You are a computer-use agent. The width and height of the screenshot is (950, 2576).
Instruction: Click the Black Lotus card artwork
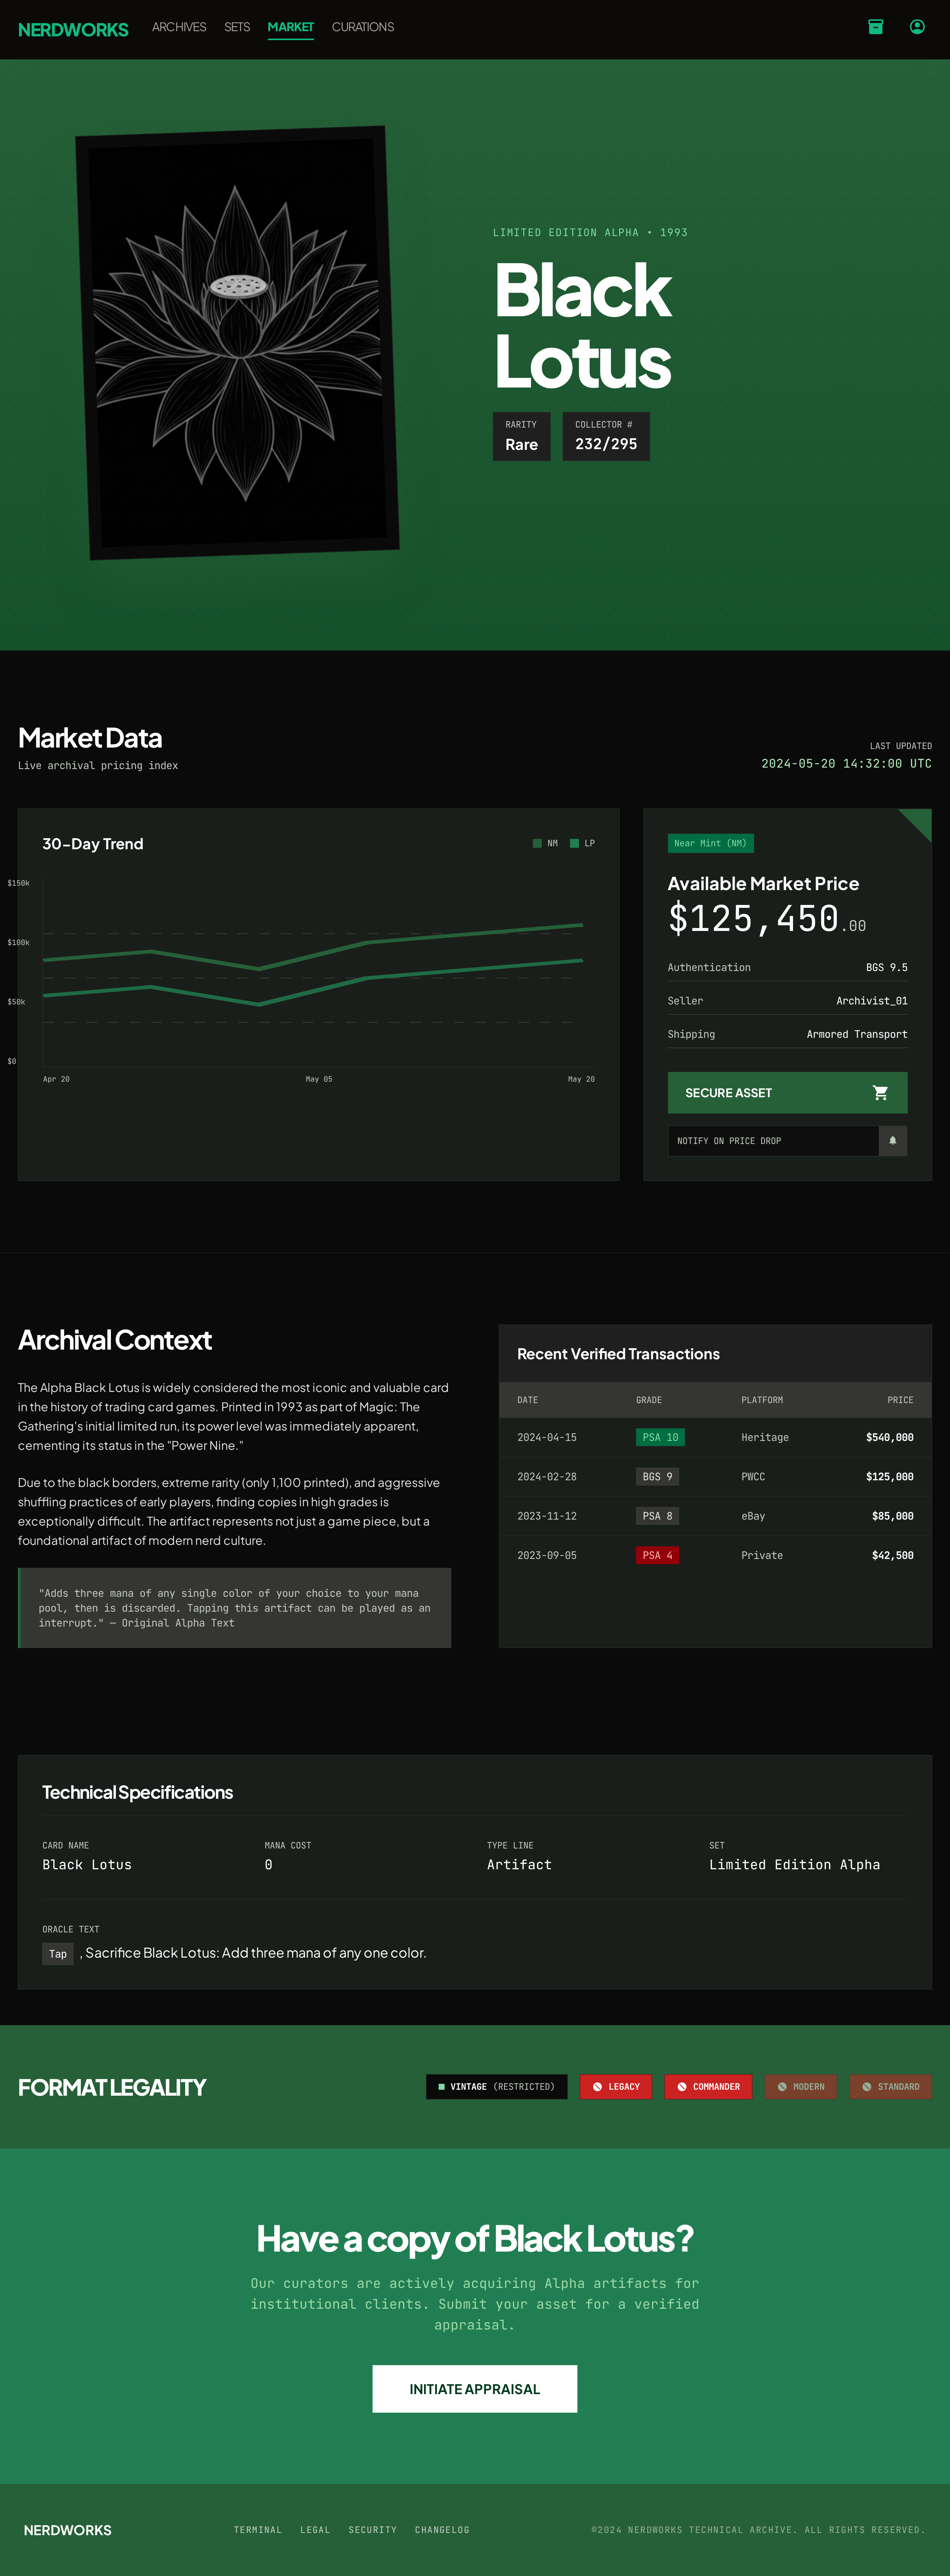(237, 342)
